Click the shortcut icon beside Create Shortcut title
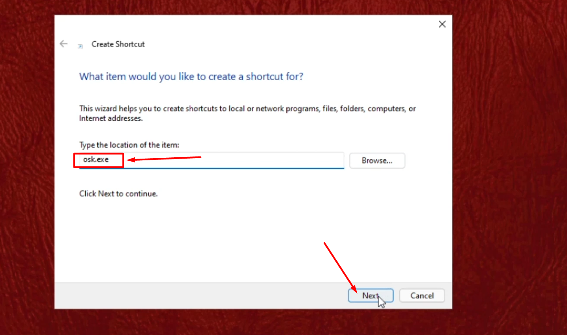The height and width of the screenshot is (335, 567). (80, 46)
